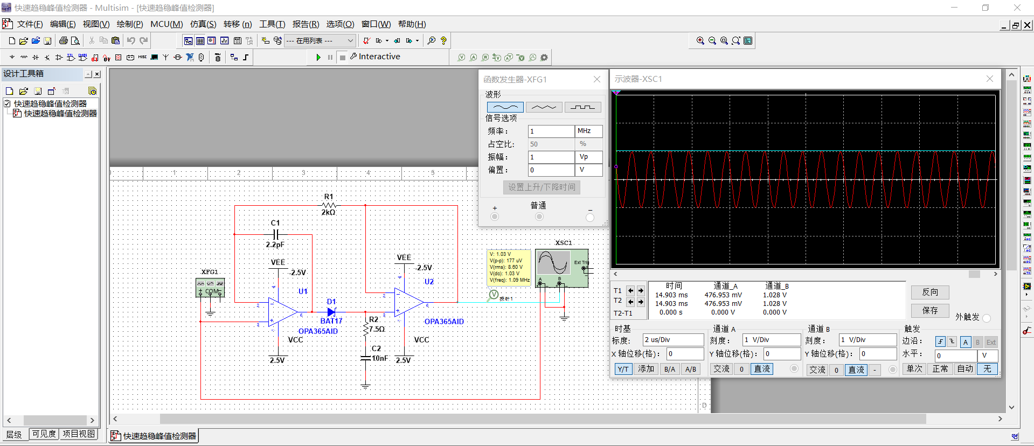Image resolution: width=1034 pixels, height=446 pixels.
Task: Select the triangle wave waveform button
Action: tap(544, 107)
